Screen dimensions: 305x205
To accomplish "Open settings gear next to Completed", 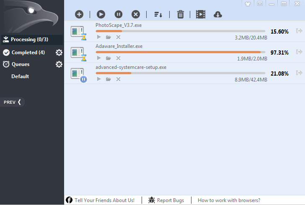I will click(59, 53).
